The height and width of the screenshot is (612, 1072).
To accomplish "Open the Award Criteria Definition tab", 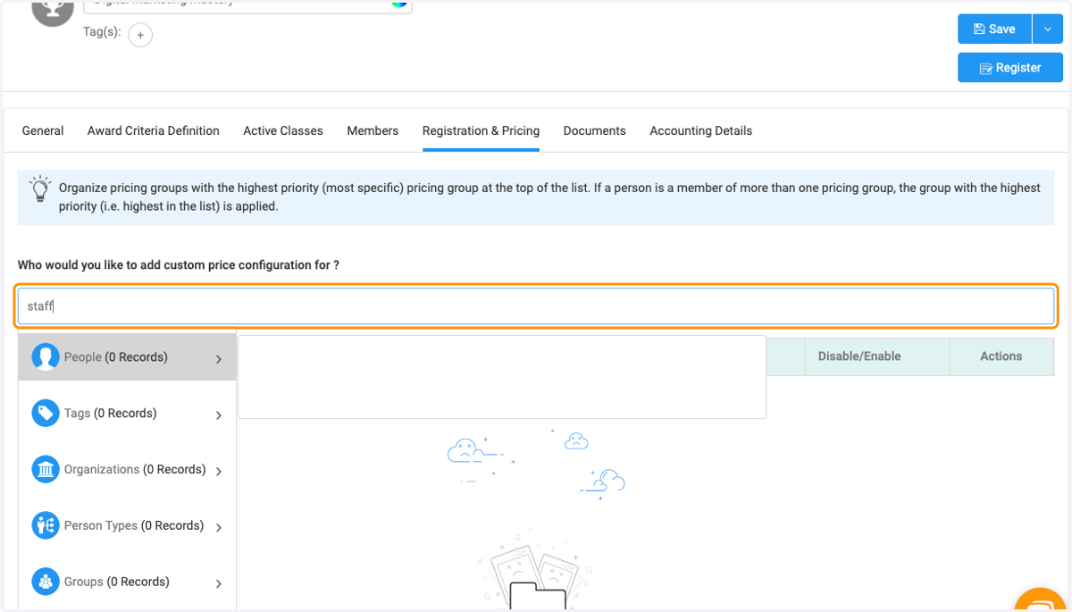I will point(154,130).
